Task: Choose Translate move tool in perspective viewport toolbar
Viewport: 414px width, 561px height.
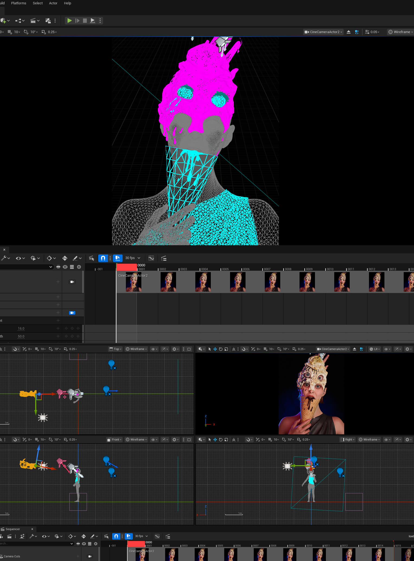Action: 215,349
